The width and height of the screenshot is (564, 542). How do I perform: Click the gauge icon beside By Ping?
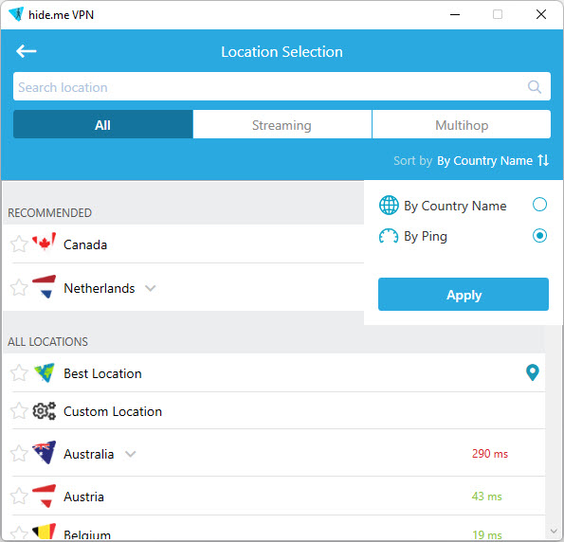389,236
